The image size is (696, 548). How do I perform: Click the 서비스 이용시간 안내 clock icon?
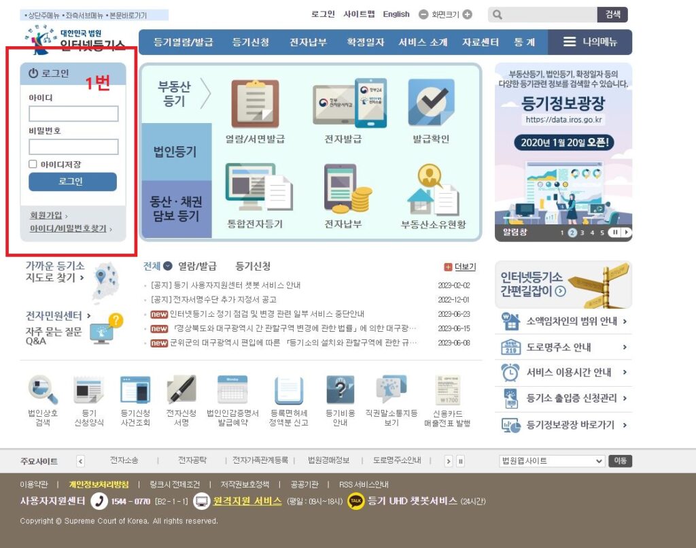pos(510,372)
